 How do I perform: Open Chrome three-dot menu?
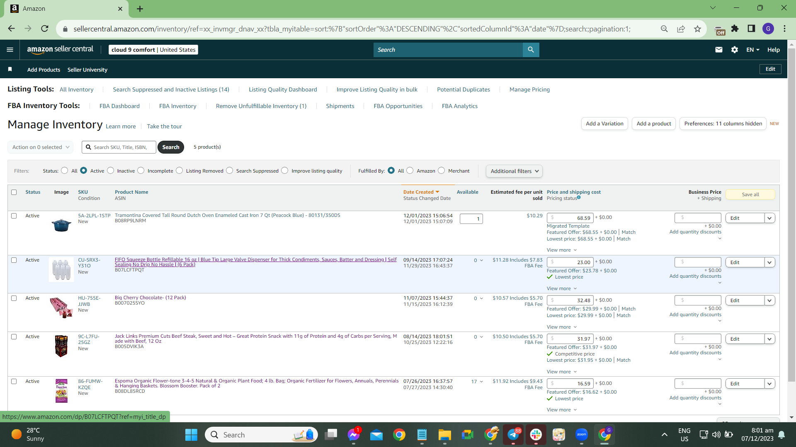coord(784,29)
